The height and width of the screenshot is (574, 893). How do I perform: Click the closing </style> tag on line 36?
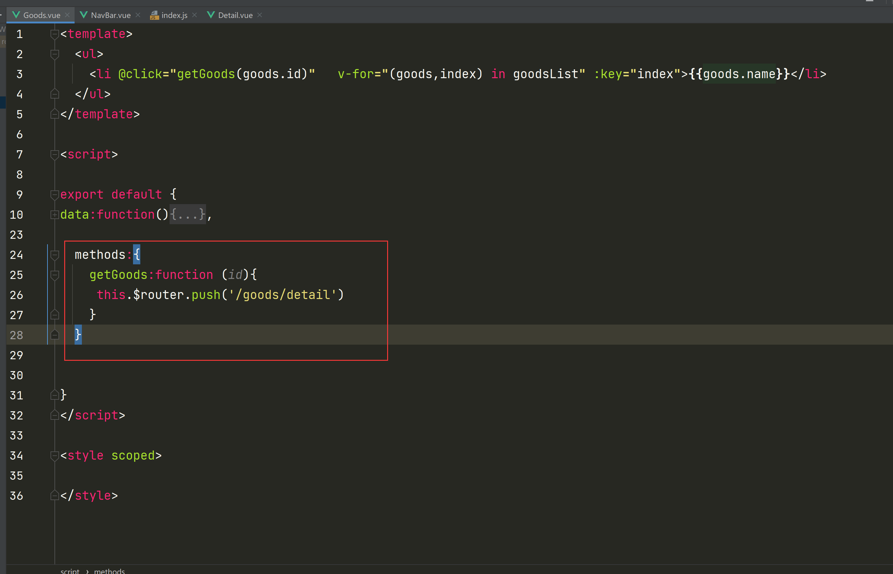click(x=89, y=496)
